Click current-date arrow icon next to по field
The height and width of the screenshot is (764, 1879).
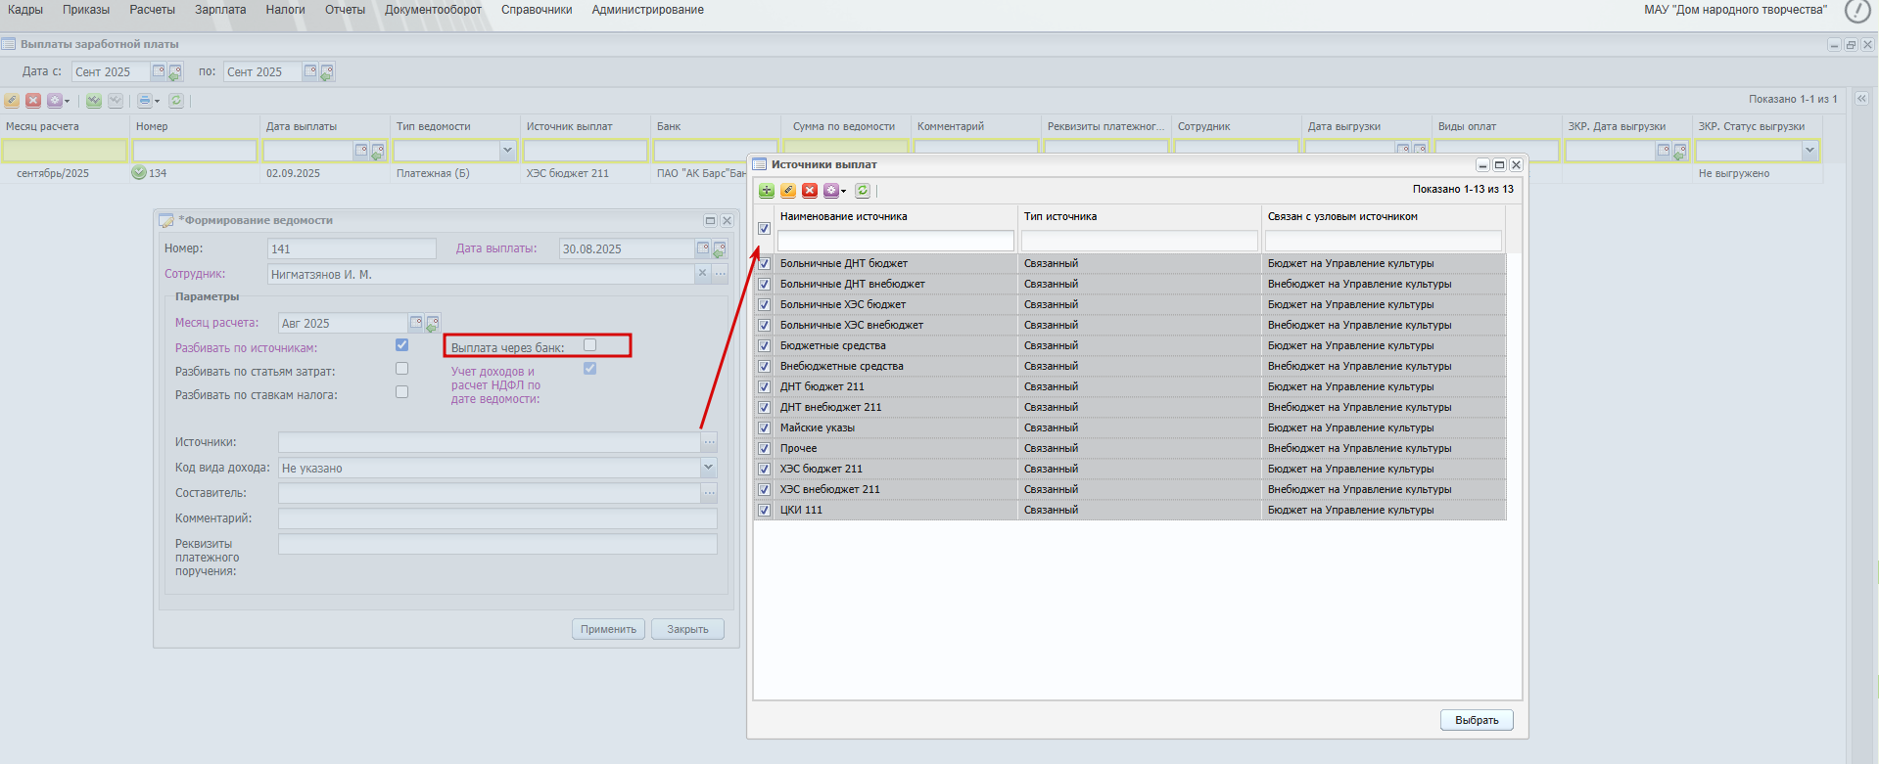(326, 72)
